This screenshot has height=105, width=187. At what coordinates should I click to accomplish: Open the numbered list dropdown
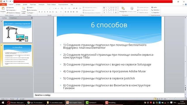(70, 8)
